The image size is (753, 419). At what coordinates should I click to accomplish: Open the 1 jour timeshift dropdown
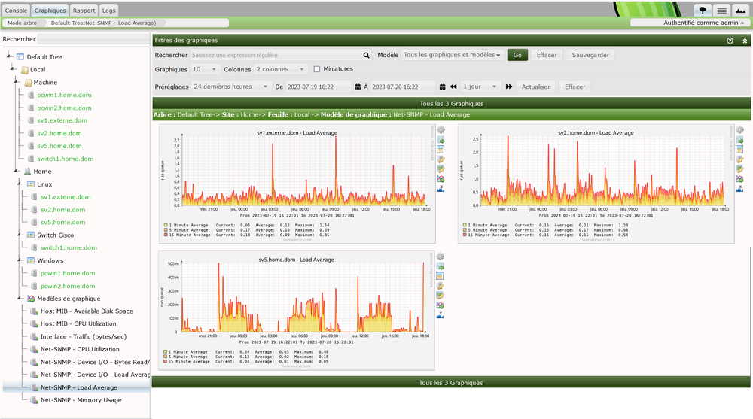(480, 87)
